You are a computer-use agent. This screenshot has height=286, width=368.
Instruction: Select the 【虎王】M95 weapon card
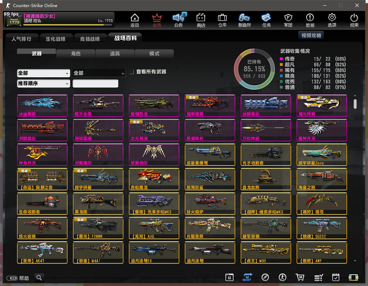coord(266,252)
